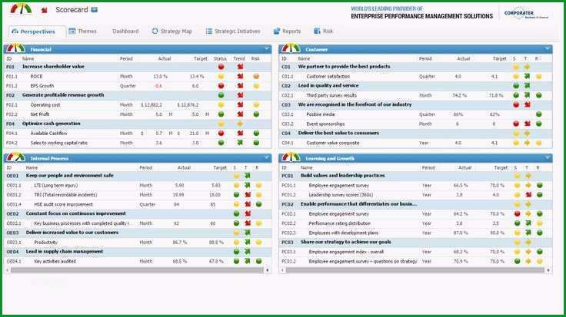Open the Risk tab
The image size is (566, 317).
pyautogui.click(x=324, y=31)
